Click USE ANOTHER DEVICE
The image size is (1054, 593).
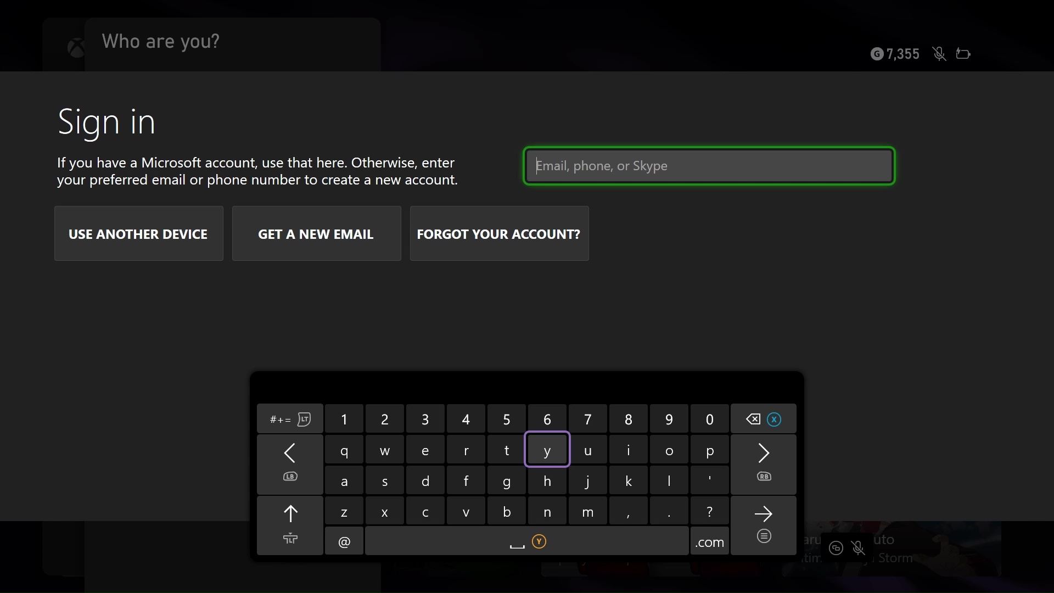(x=138, y=233)
